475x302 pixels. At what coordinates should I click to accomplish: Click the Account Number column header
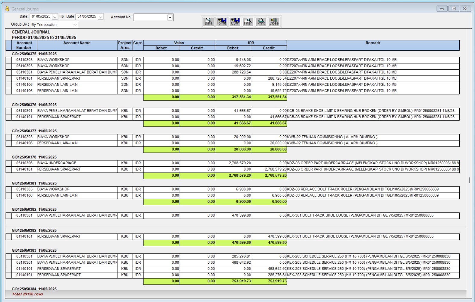[24, 45]
